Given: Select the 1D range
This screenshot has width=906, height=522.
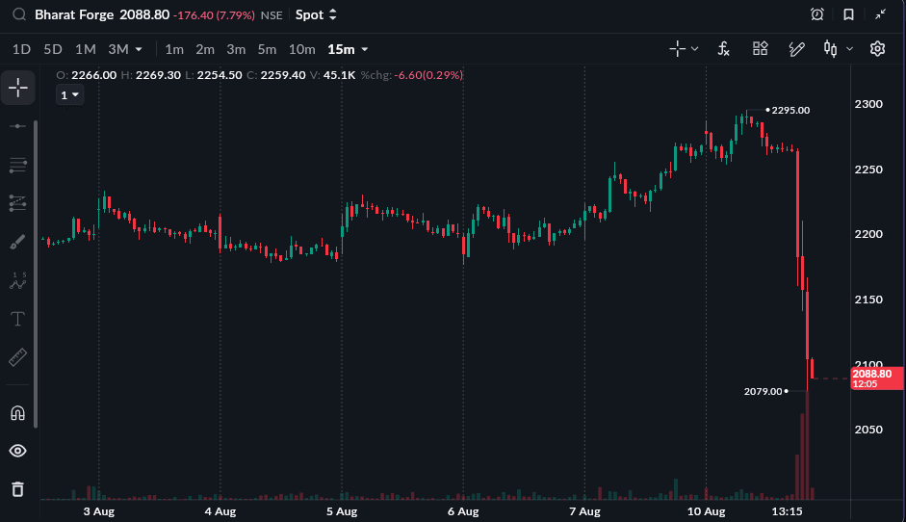Looking at the screenshot, I should [21, 49].
